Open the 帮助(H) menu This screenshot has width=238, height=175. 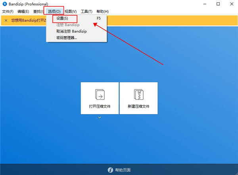pyautogui.click(x=103, y=11)
